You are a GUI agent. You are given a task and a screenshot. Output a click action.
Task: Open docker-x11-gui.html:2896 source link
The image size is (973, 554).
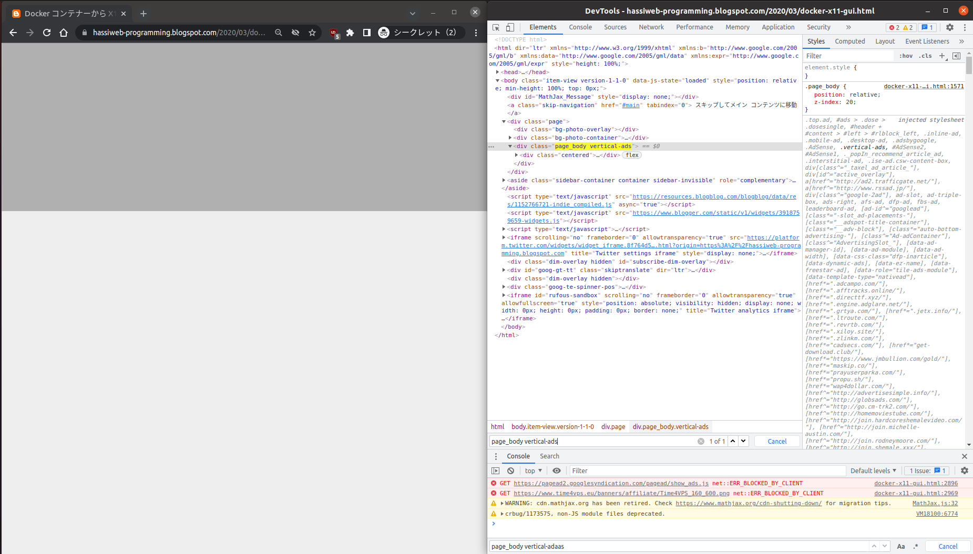(916, 484)
